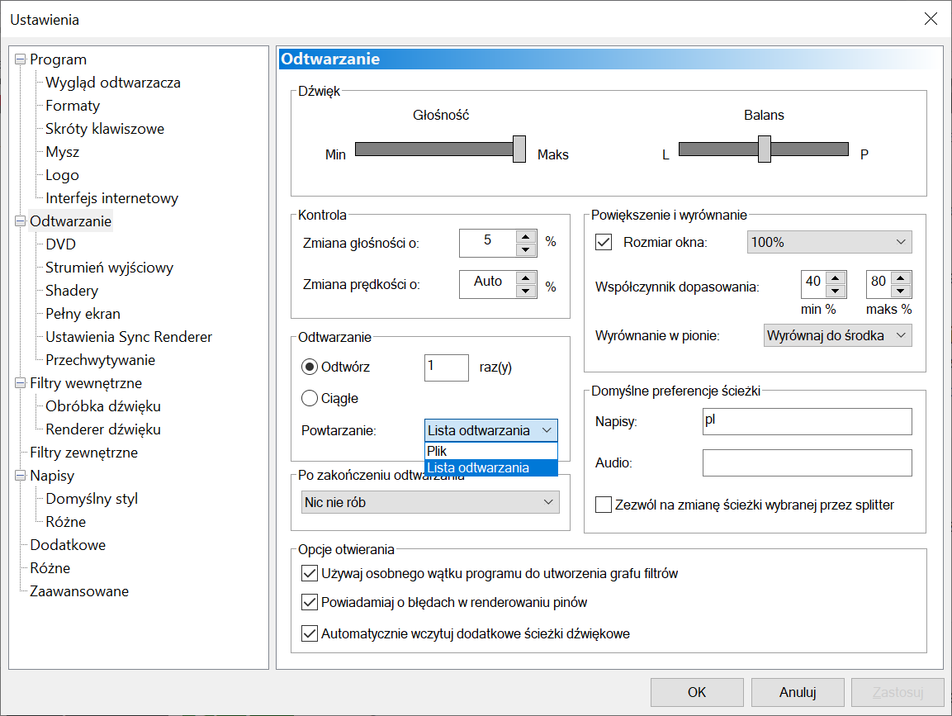Enable Zezwól na zmianę ścieżki checkbox

[604, 505]
